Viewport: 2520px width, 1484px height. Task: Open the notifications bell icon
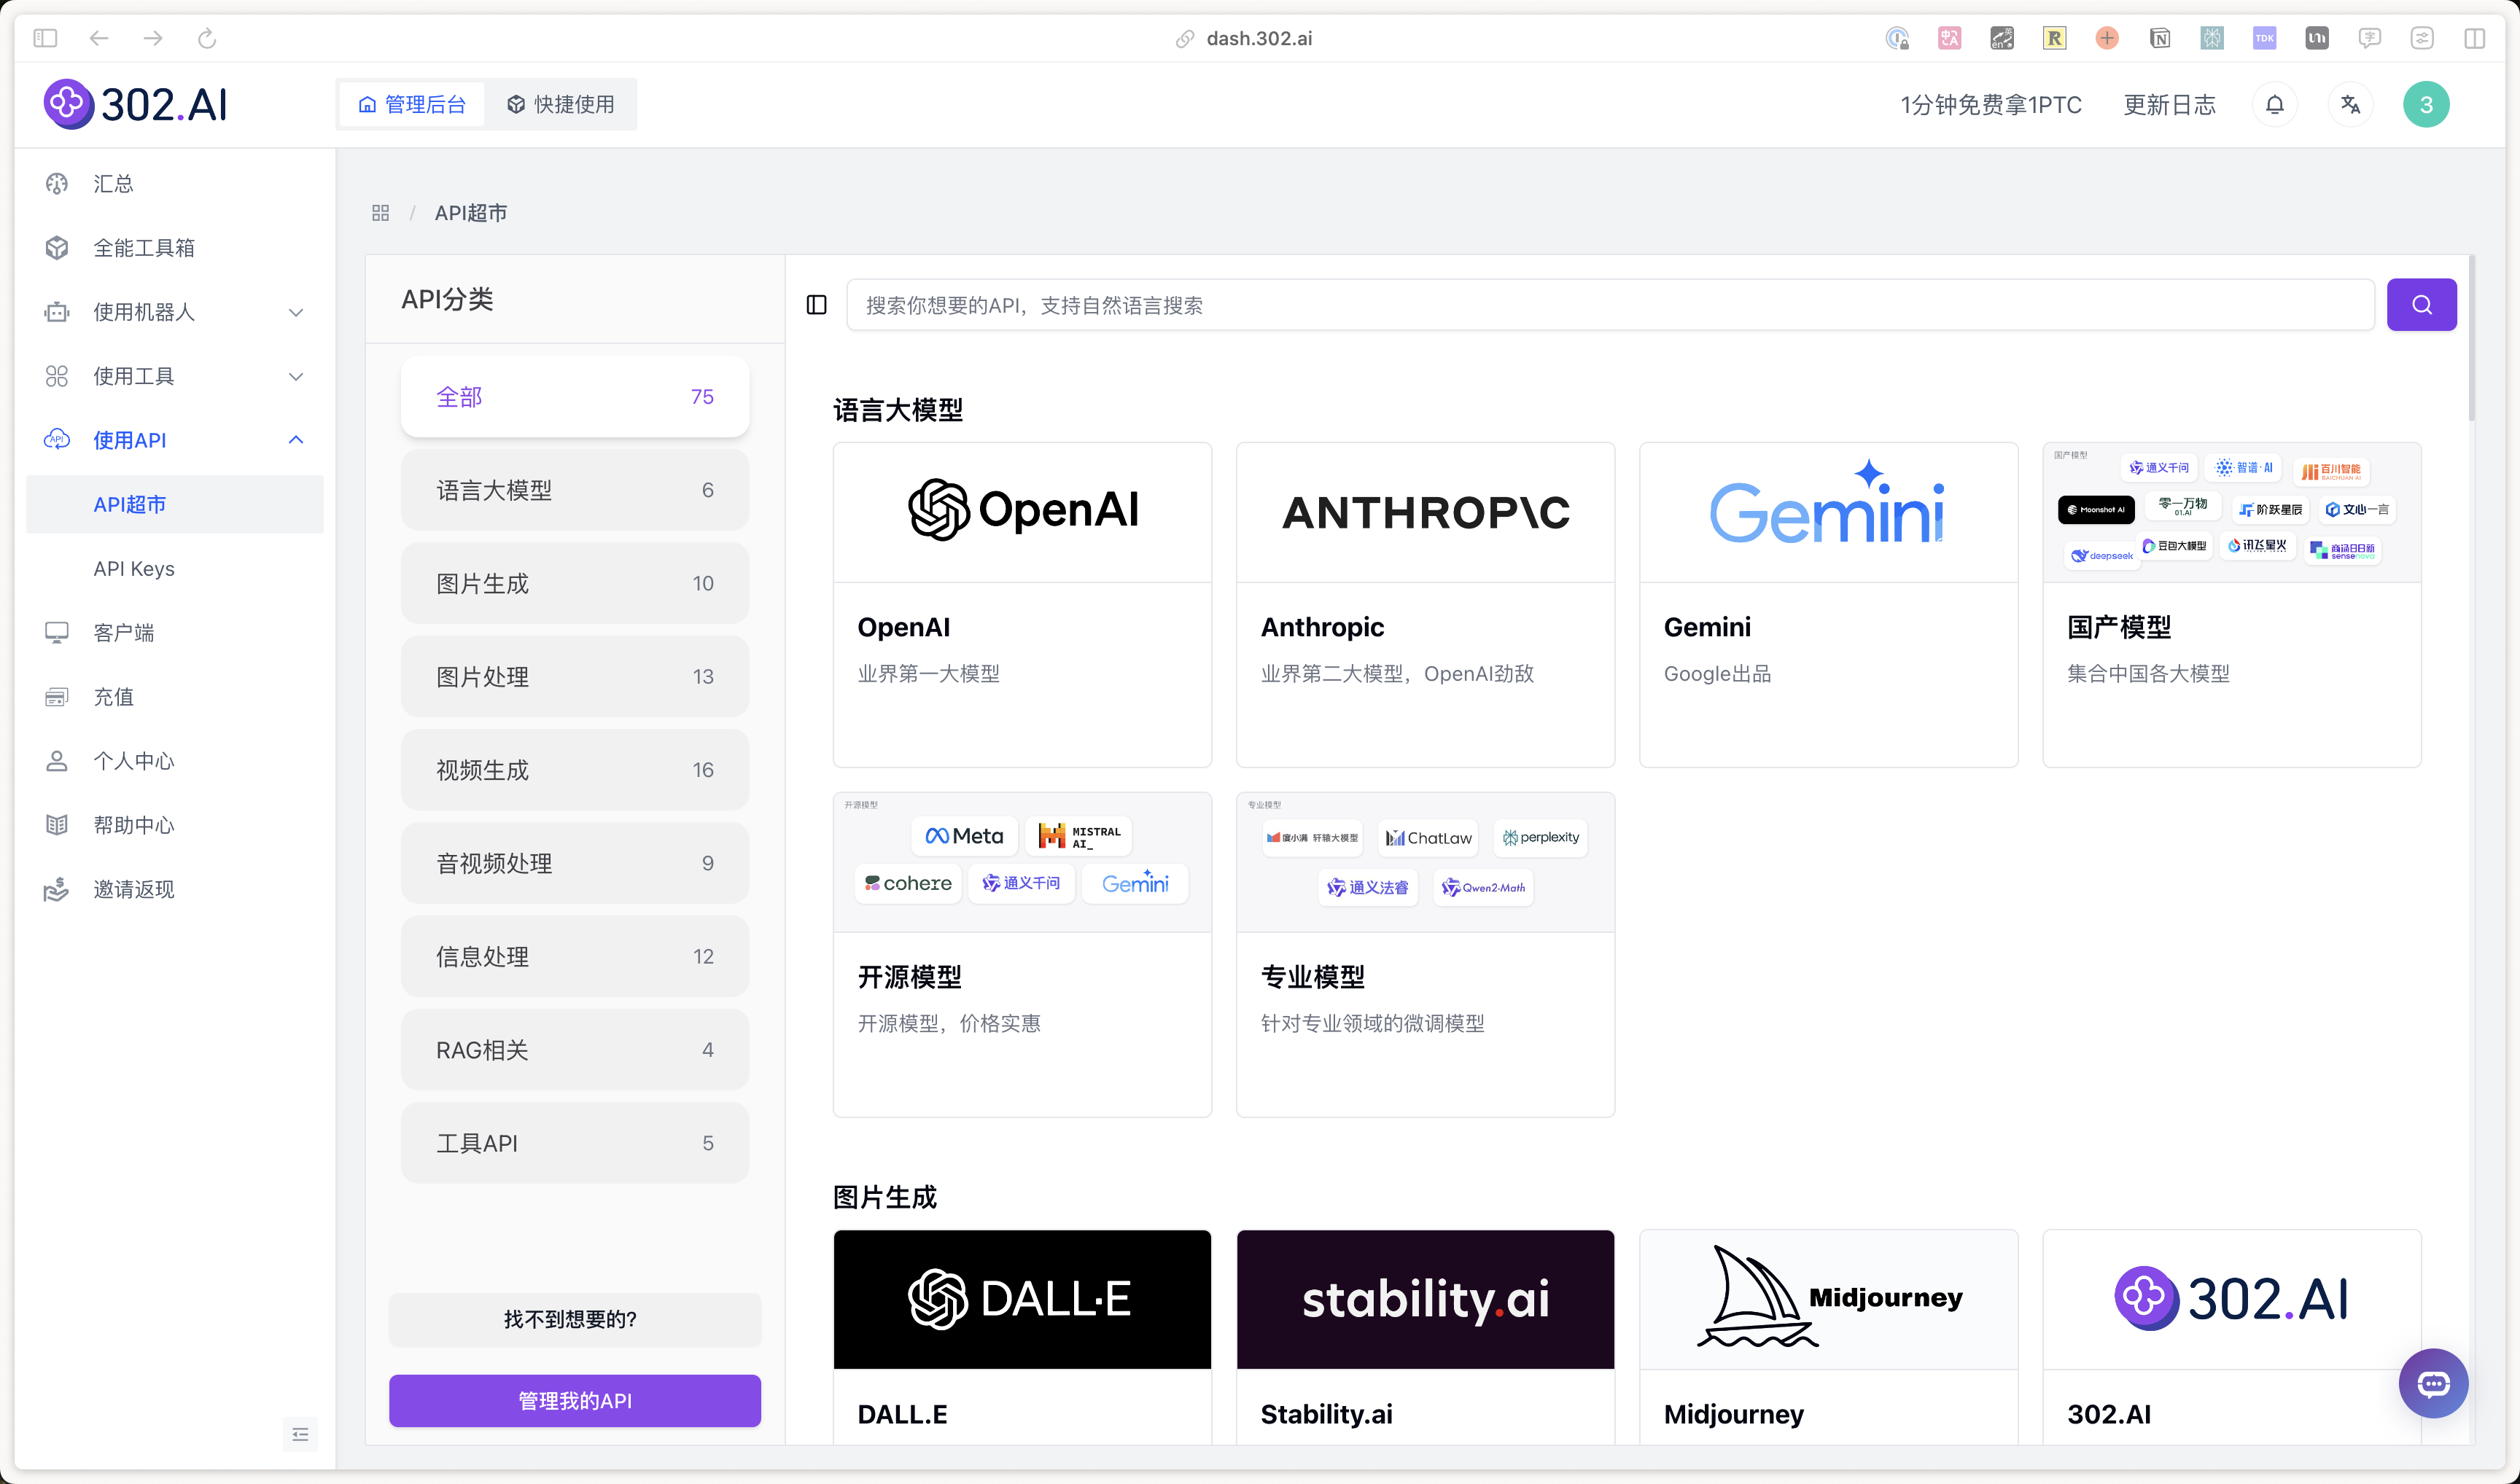pyautogui.click(x=2274, y=105)
